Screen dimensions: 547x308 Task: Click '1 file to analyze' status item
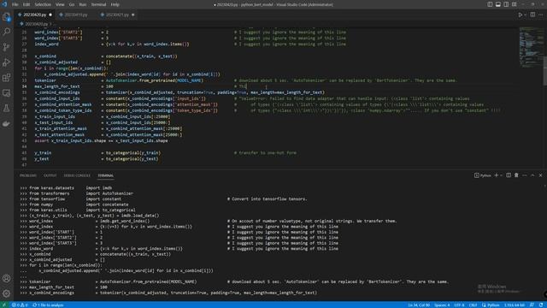[48, 305]
